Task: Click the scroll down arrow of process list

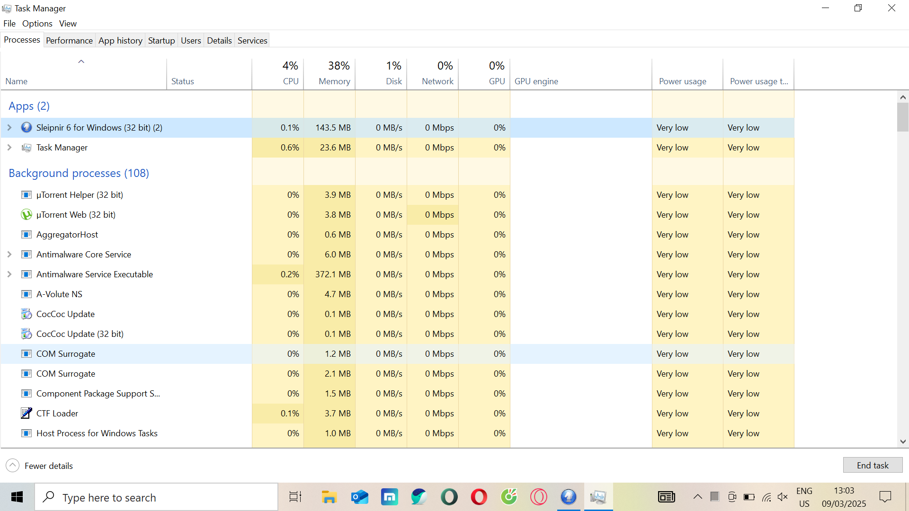Action: pyautogui.click(x=903, y=441)
